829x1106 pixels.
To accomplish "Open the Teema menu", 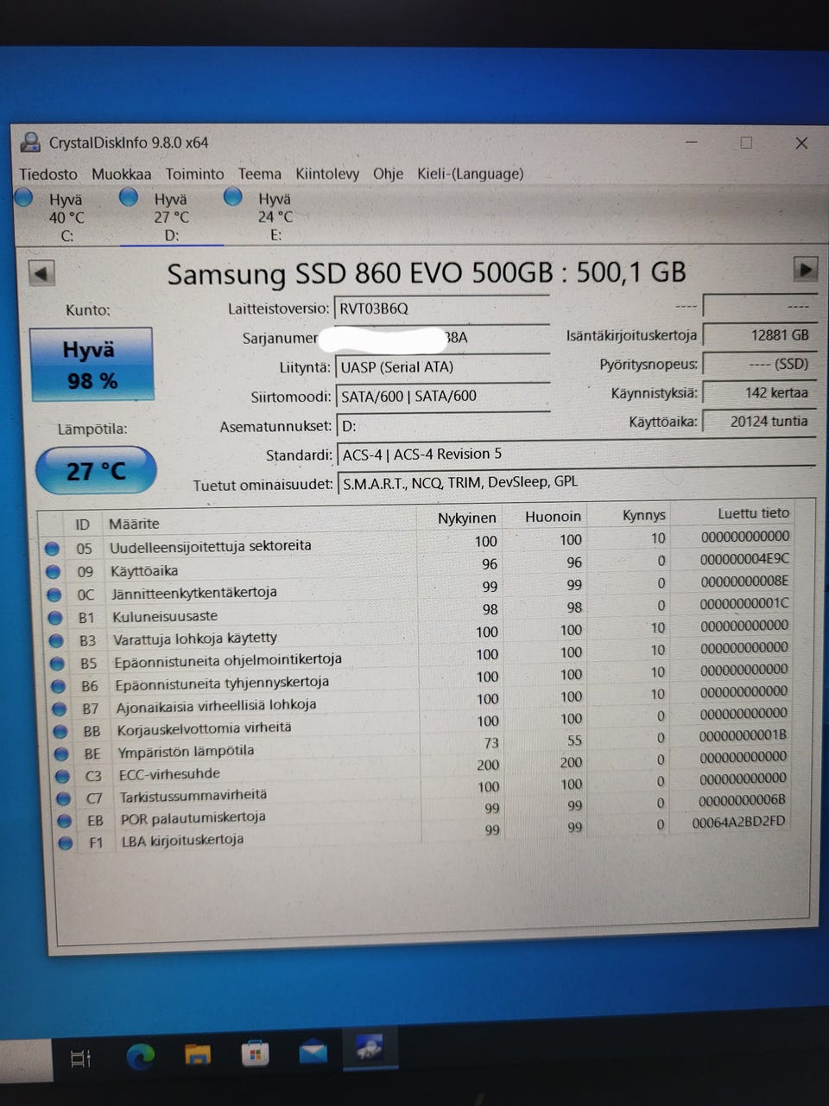I will pyautogui.click(x=259, y=174).
